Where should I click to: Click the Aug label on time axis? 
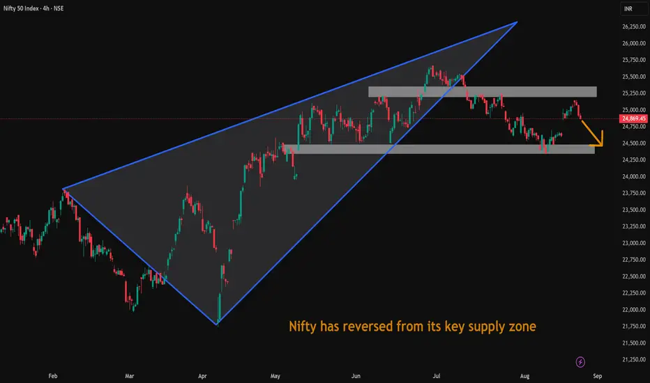click(524, 376)
